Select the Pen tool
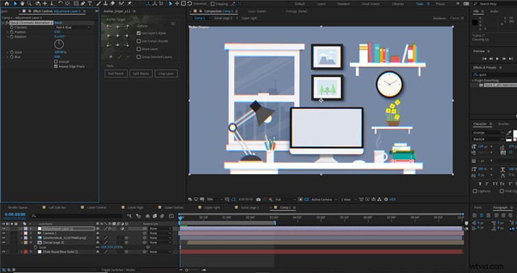Image resolution: width=517 pixels, height=273 pixels. pyautogui.click(x=83, y=3)
